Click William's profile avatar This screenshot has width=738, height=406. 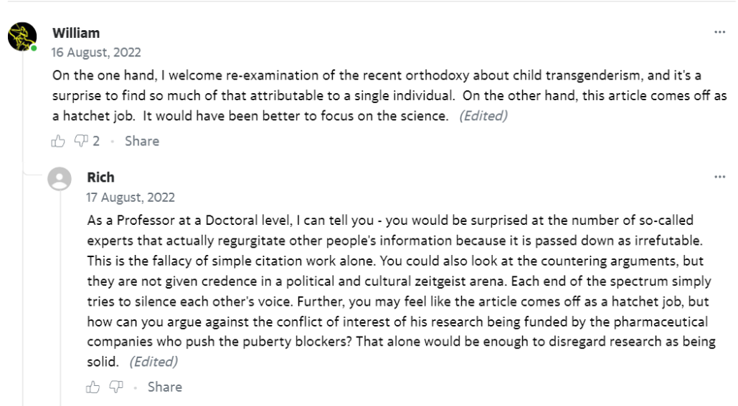pyautogui.click(x=22, y=37)
